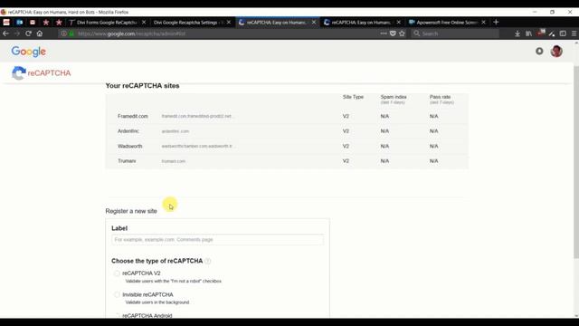
Task: Open Google account notifications icon
Action: pos(539,51)
